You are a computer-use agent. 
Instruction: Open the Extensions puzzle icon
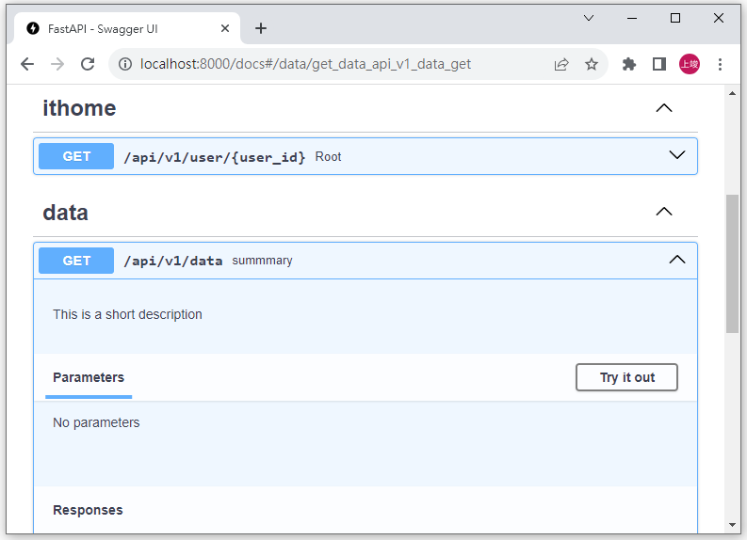click(x=629, y=64)
